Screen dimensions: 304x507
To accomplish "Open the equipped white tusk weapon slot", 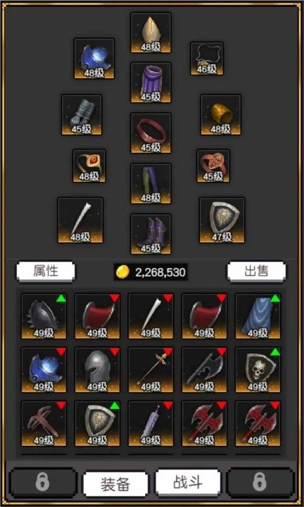I will tap(80, 220).
